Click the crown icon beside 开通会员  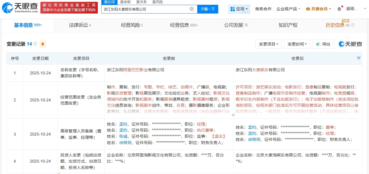click(x=308, y=8)
